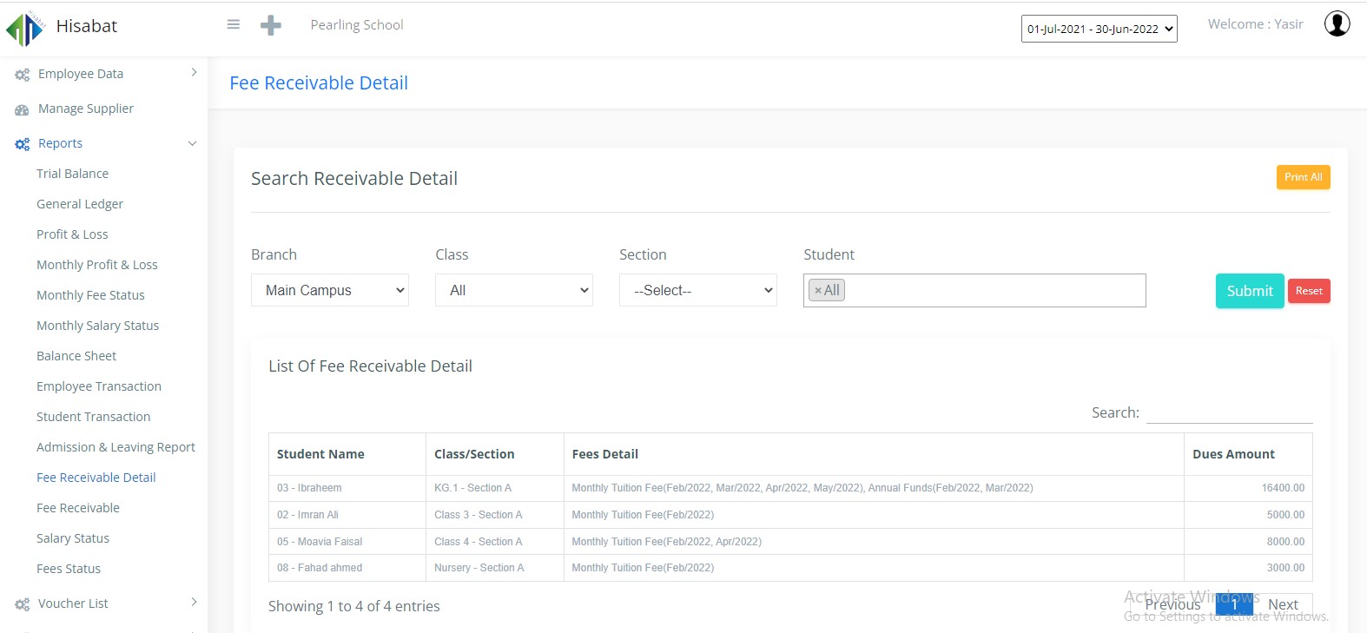
Task: Click the Submit button
Action: pyautogui.click(x=1249, y=291)
